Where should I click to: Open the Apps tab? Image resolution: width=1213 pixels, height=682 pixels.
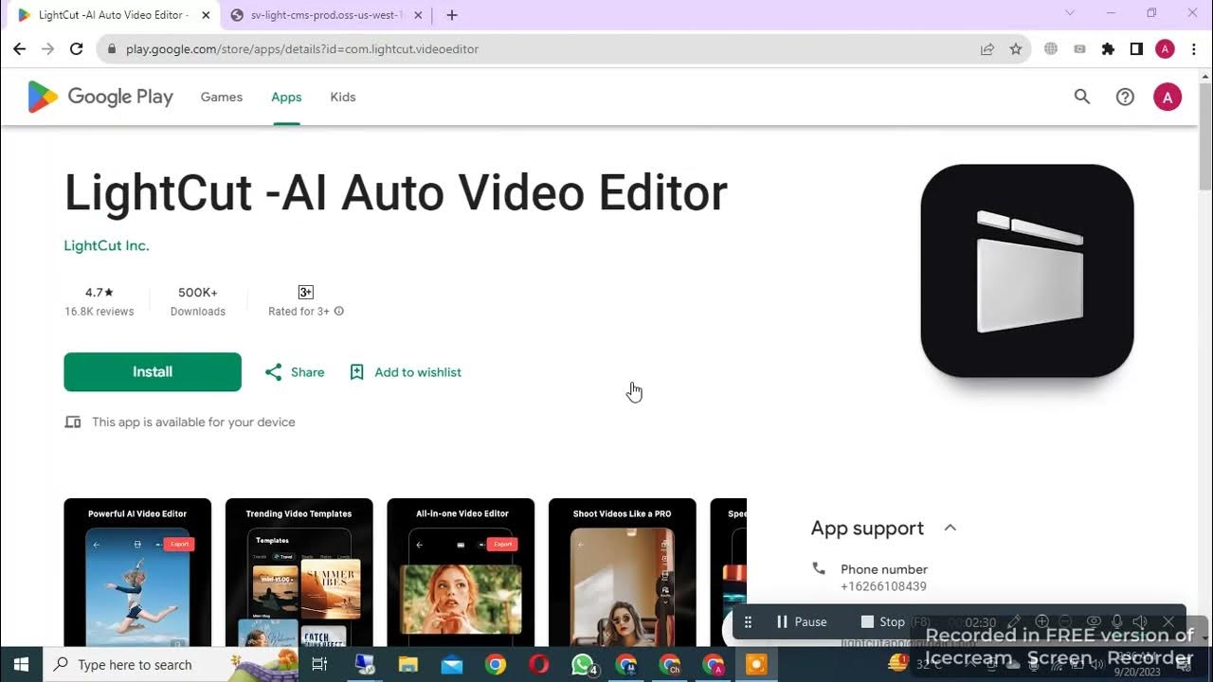coord(286,97)
